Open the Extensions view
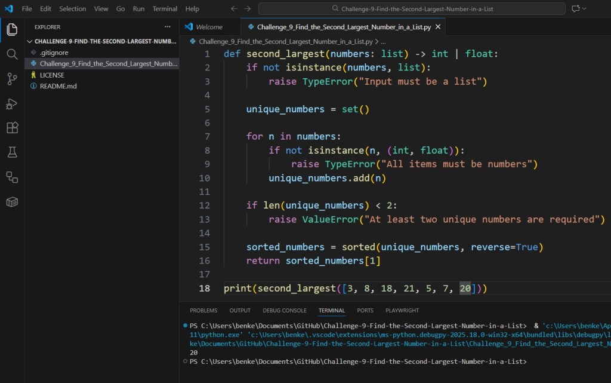 tap(12, 127)
